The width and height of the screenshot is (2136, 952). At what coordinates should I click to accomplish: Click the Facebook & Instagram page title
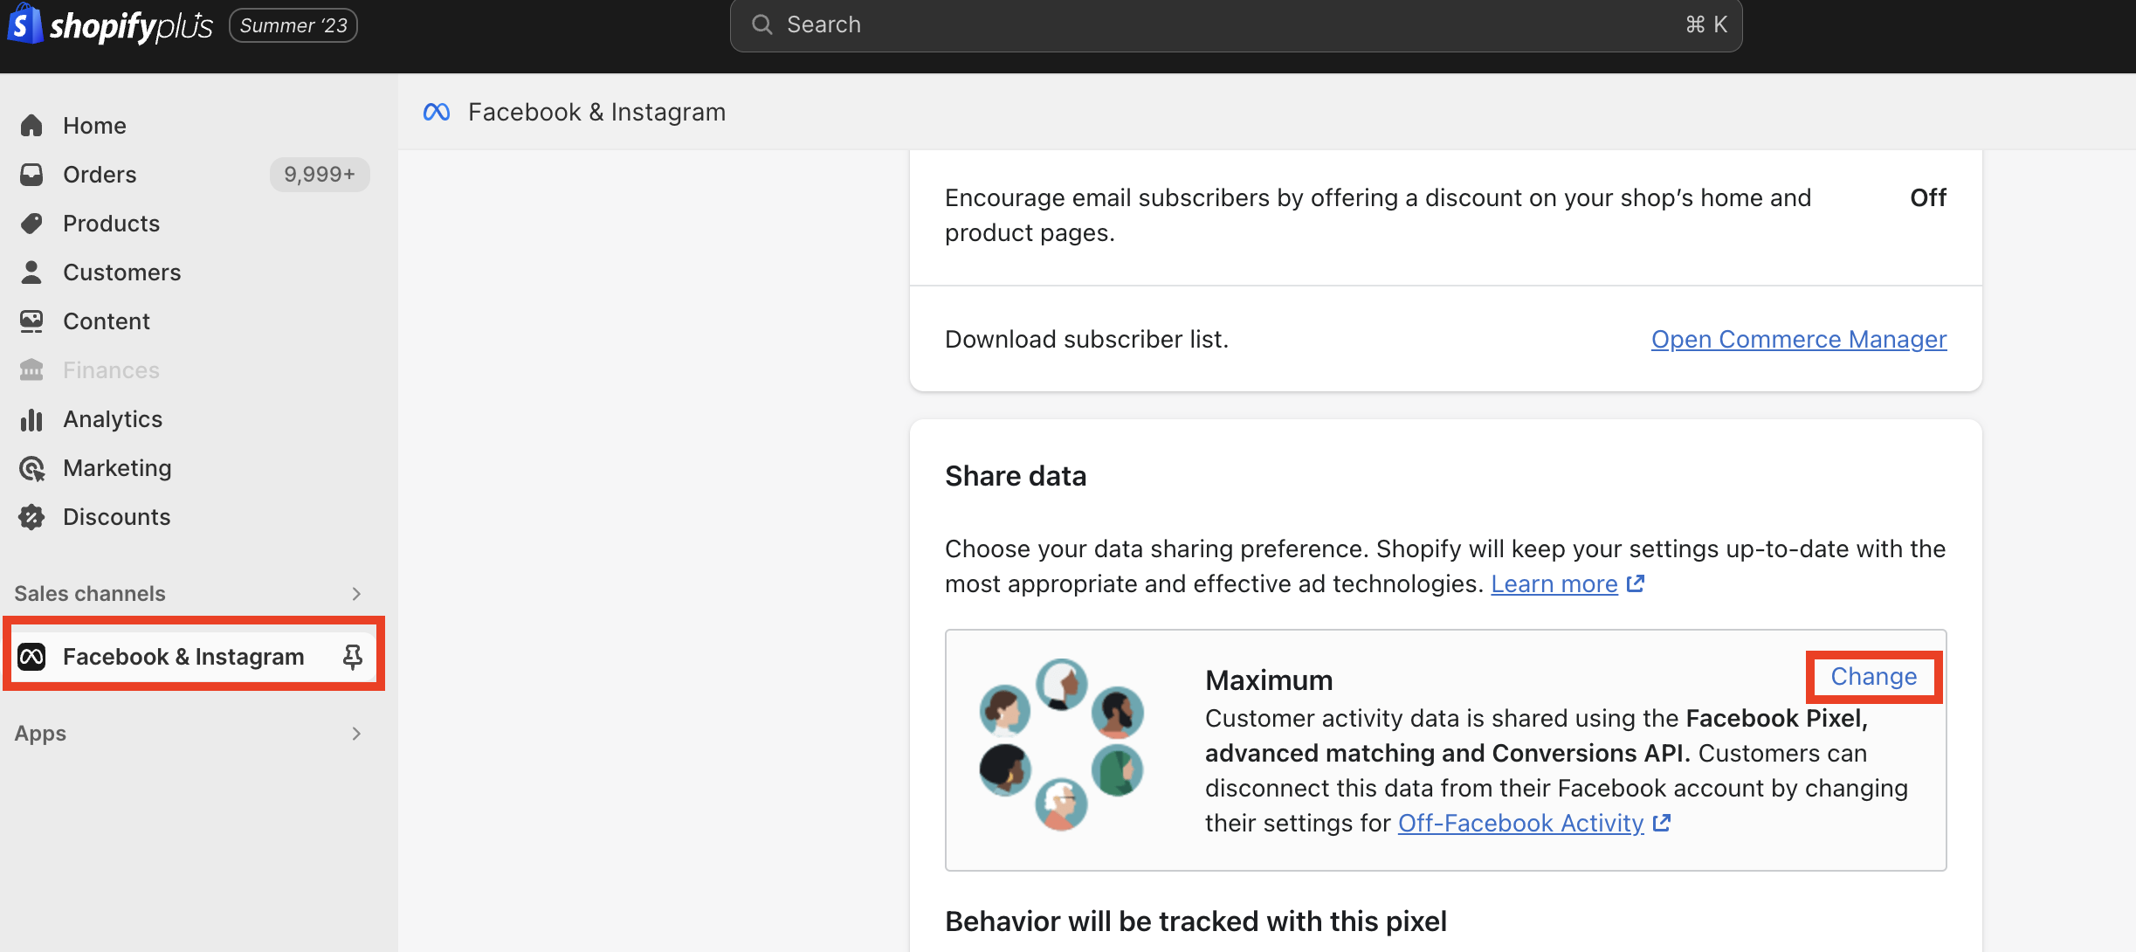pos(597,112)
